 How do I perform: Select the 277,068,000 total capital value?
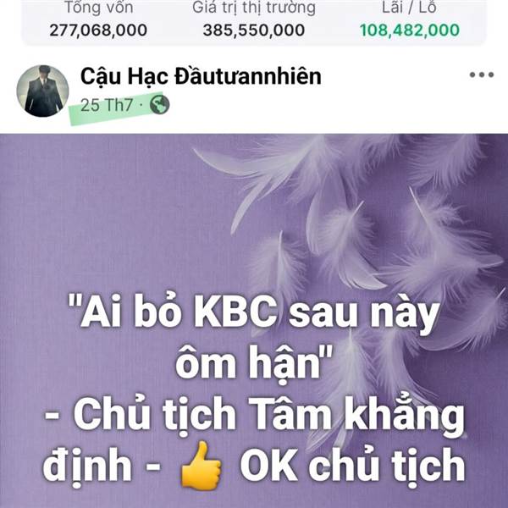98,30
